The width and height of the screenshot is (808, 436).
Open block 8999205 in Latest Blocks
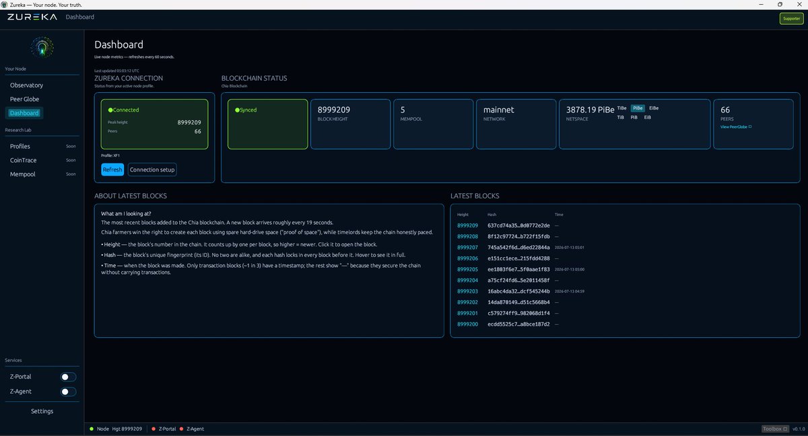(x=467, y=269)
